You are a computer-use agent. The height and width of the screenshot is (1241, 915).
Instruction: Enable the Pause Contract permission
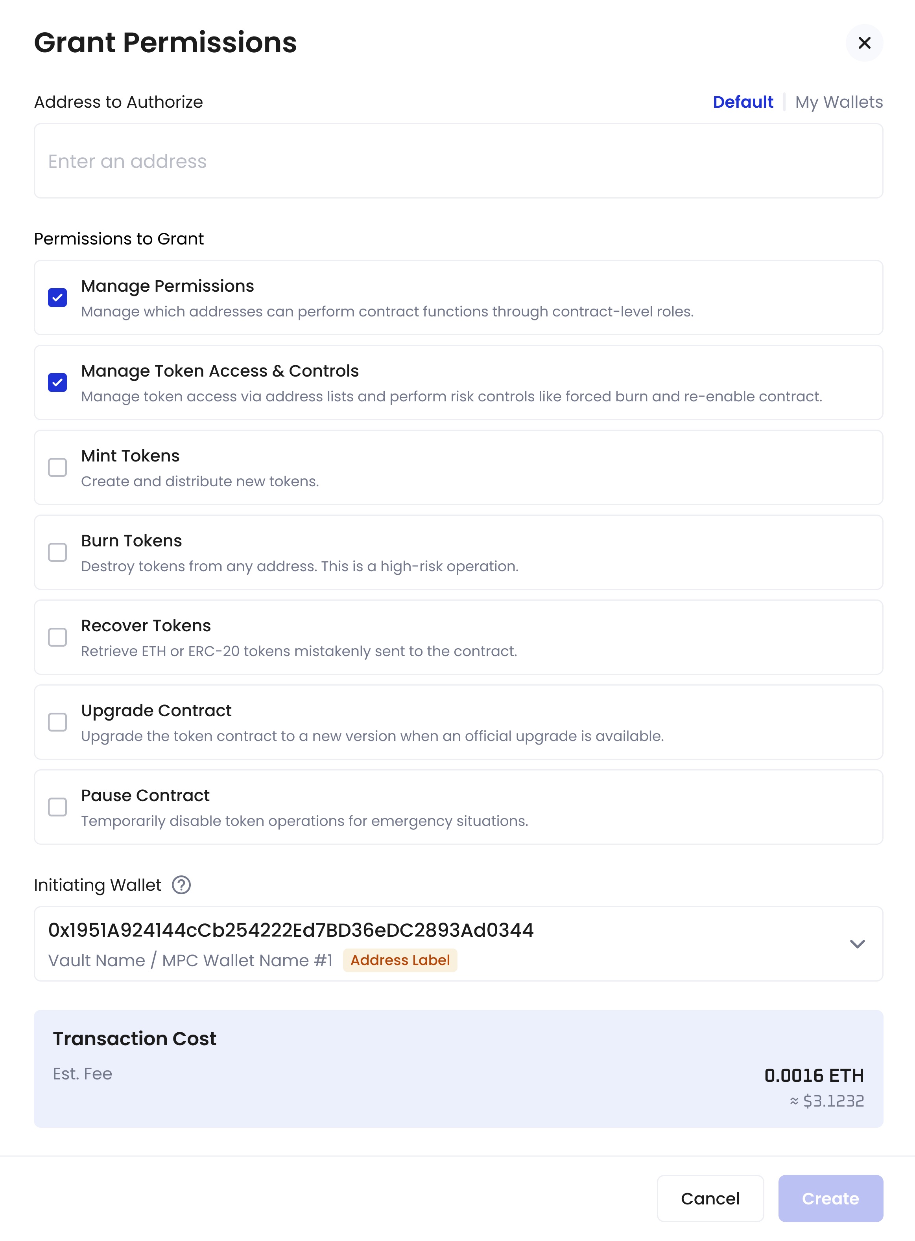coord(57,807)
